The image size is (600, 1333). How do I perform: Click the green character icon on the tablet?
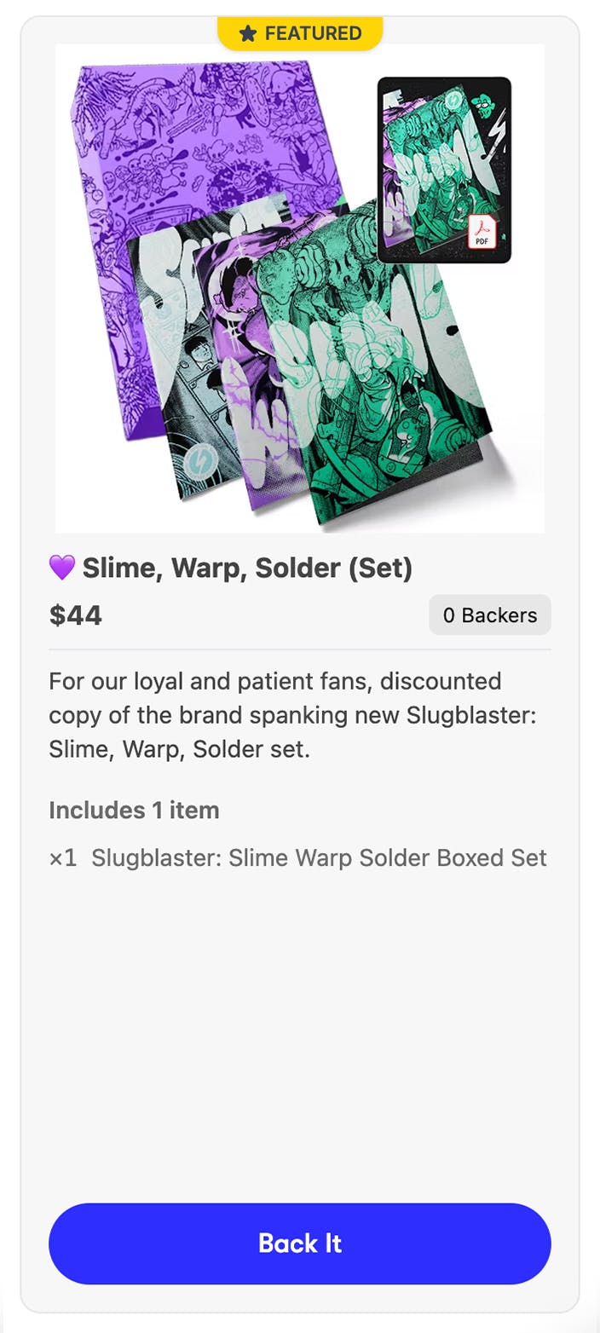click(x=486, y=106)
